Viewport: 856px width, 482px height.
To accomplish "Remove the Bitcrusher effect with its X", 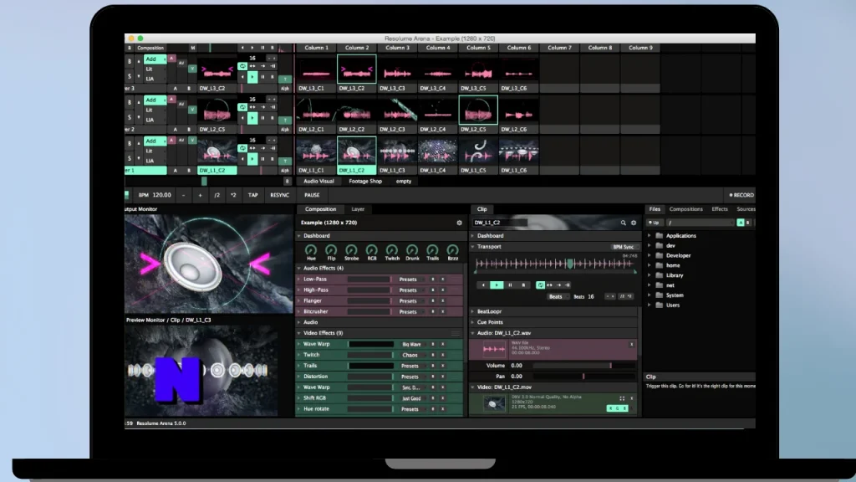I will click(x=442, y=312).
